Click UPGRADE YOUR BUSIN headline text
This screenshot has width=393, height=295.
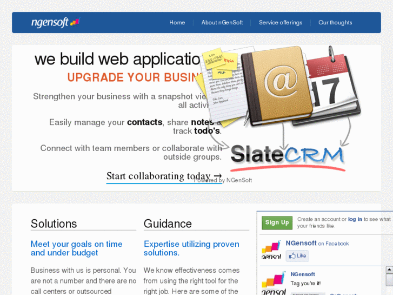135,77
